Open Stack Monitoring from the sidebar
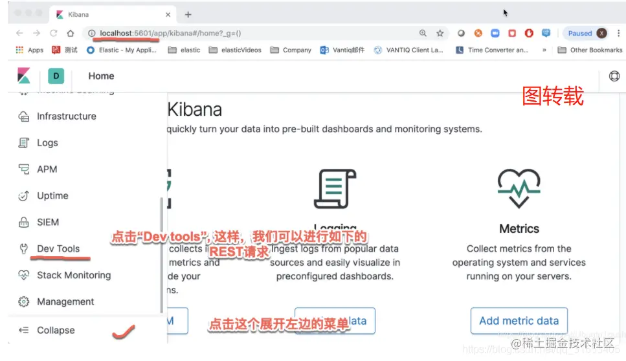626x361 pixels. (x=74, y=275)
